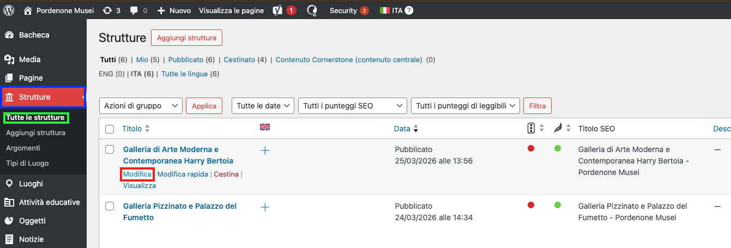
Task: Click green readability dot of Galleria Pizzinato
Action: (557, 205)
